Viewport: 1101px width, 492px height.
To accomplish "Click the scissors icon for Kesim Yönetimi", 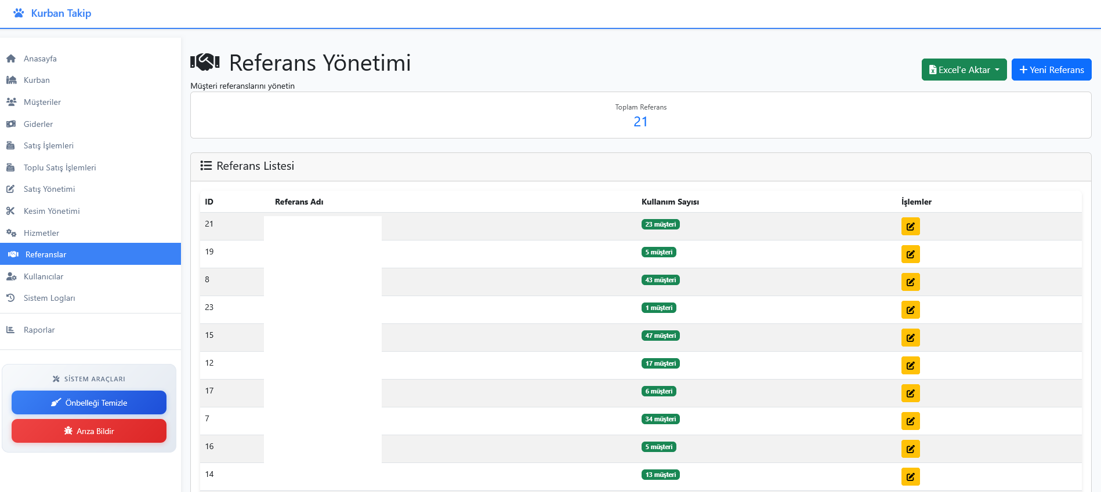I will point(11,211).
